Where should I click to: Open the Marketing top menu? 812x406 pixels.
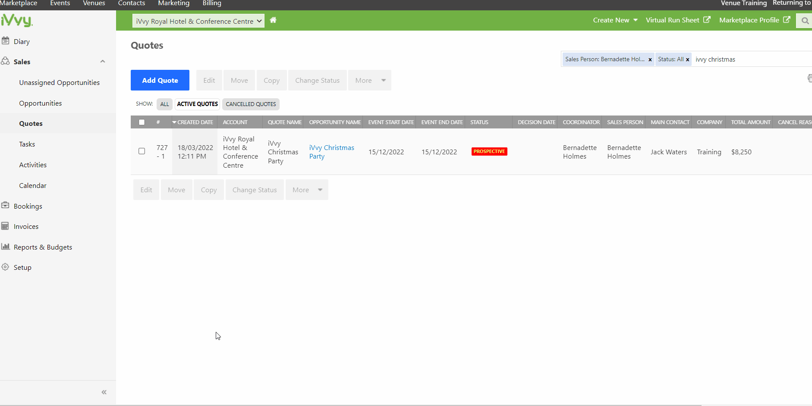[174, 3]
